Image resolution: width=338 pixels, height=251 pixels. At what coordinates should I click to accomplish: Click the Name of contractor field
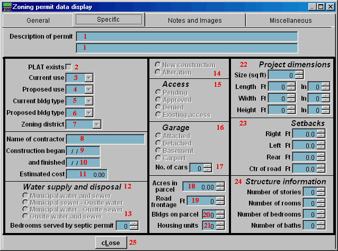pyautogui.click(x=105, y=139)
